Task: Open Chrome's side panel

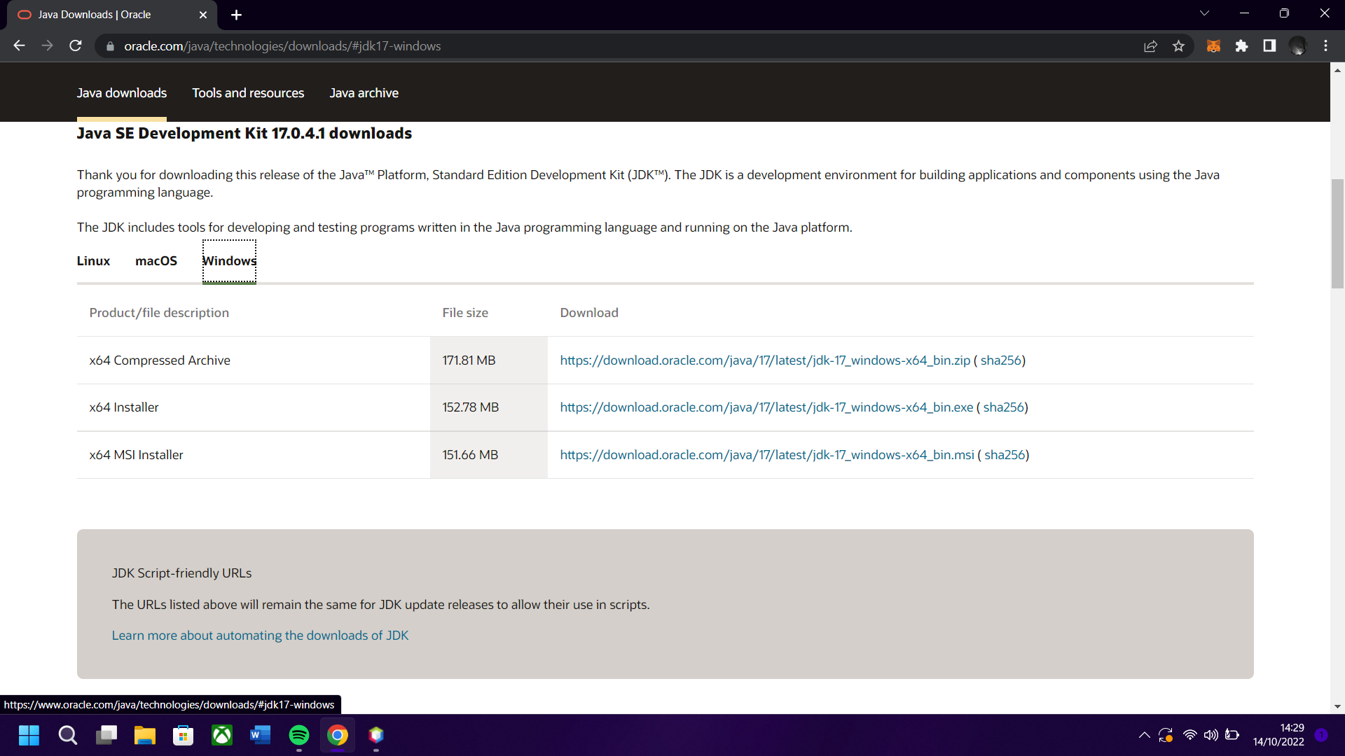Action: coord(1269,45)
